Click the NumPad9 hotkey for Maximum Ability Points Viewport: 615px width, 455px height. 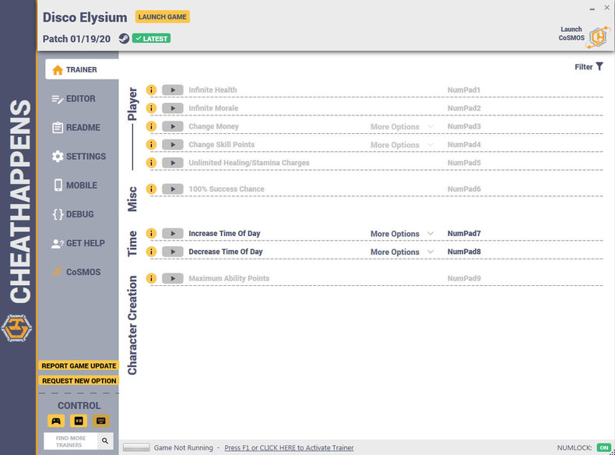coord(464,278)
